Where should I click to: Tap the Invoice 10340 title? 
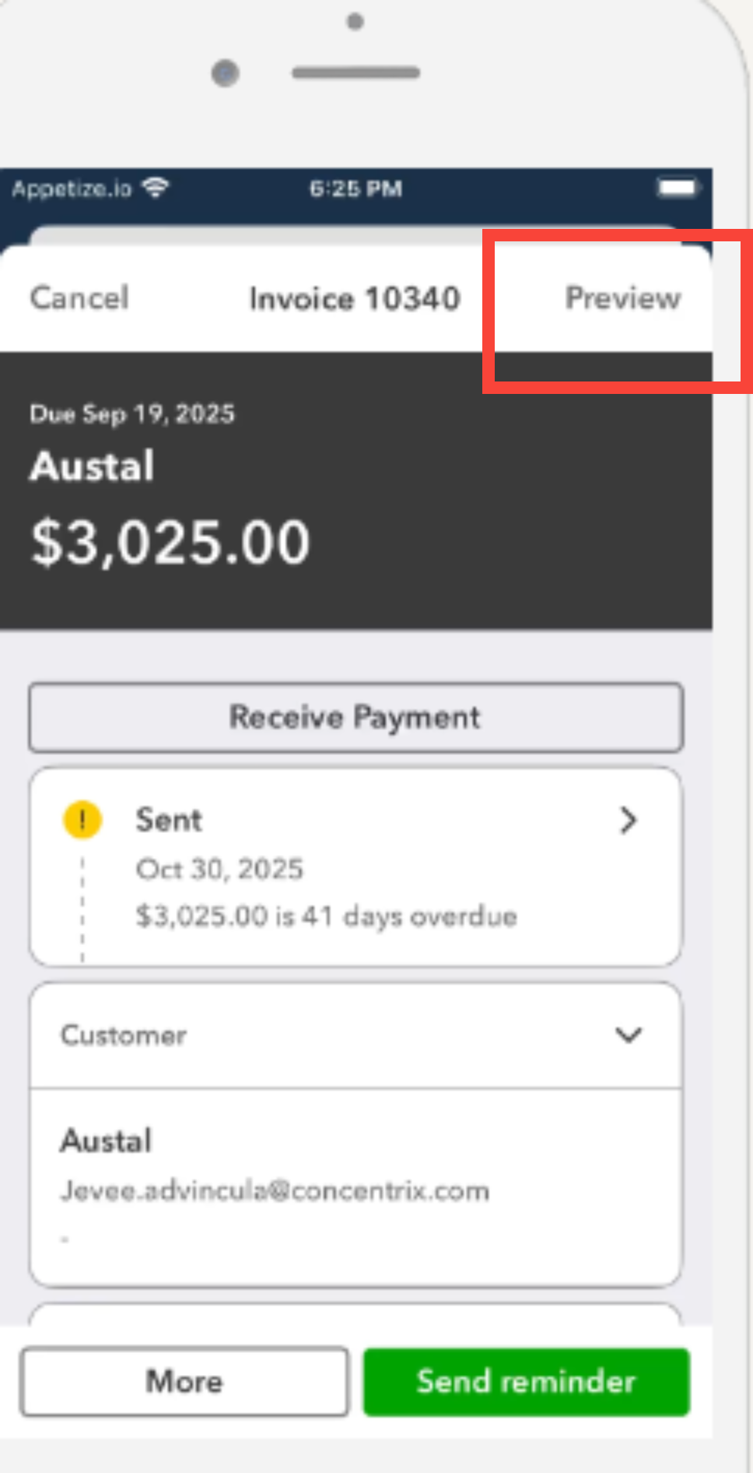355,298
